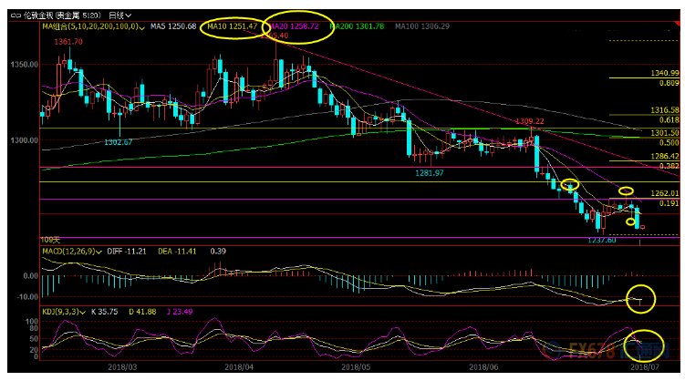The image size is (685, 381).
Task: Click the 2018/06 date axis label
Action: (483, 367)
